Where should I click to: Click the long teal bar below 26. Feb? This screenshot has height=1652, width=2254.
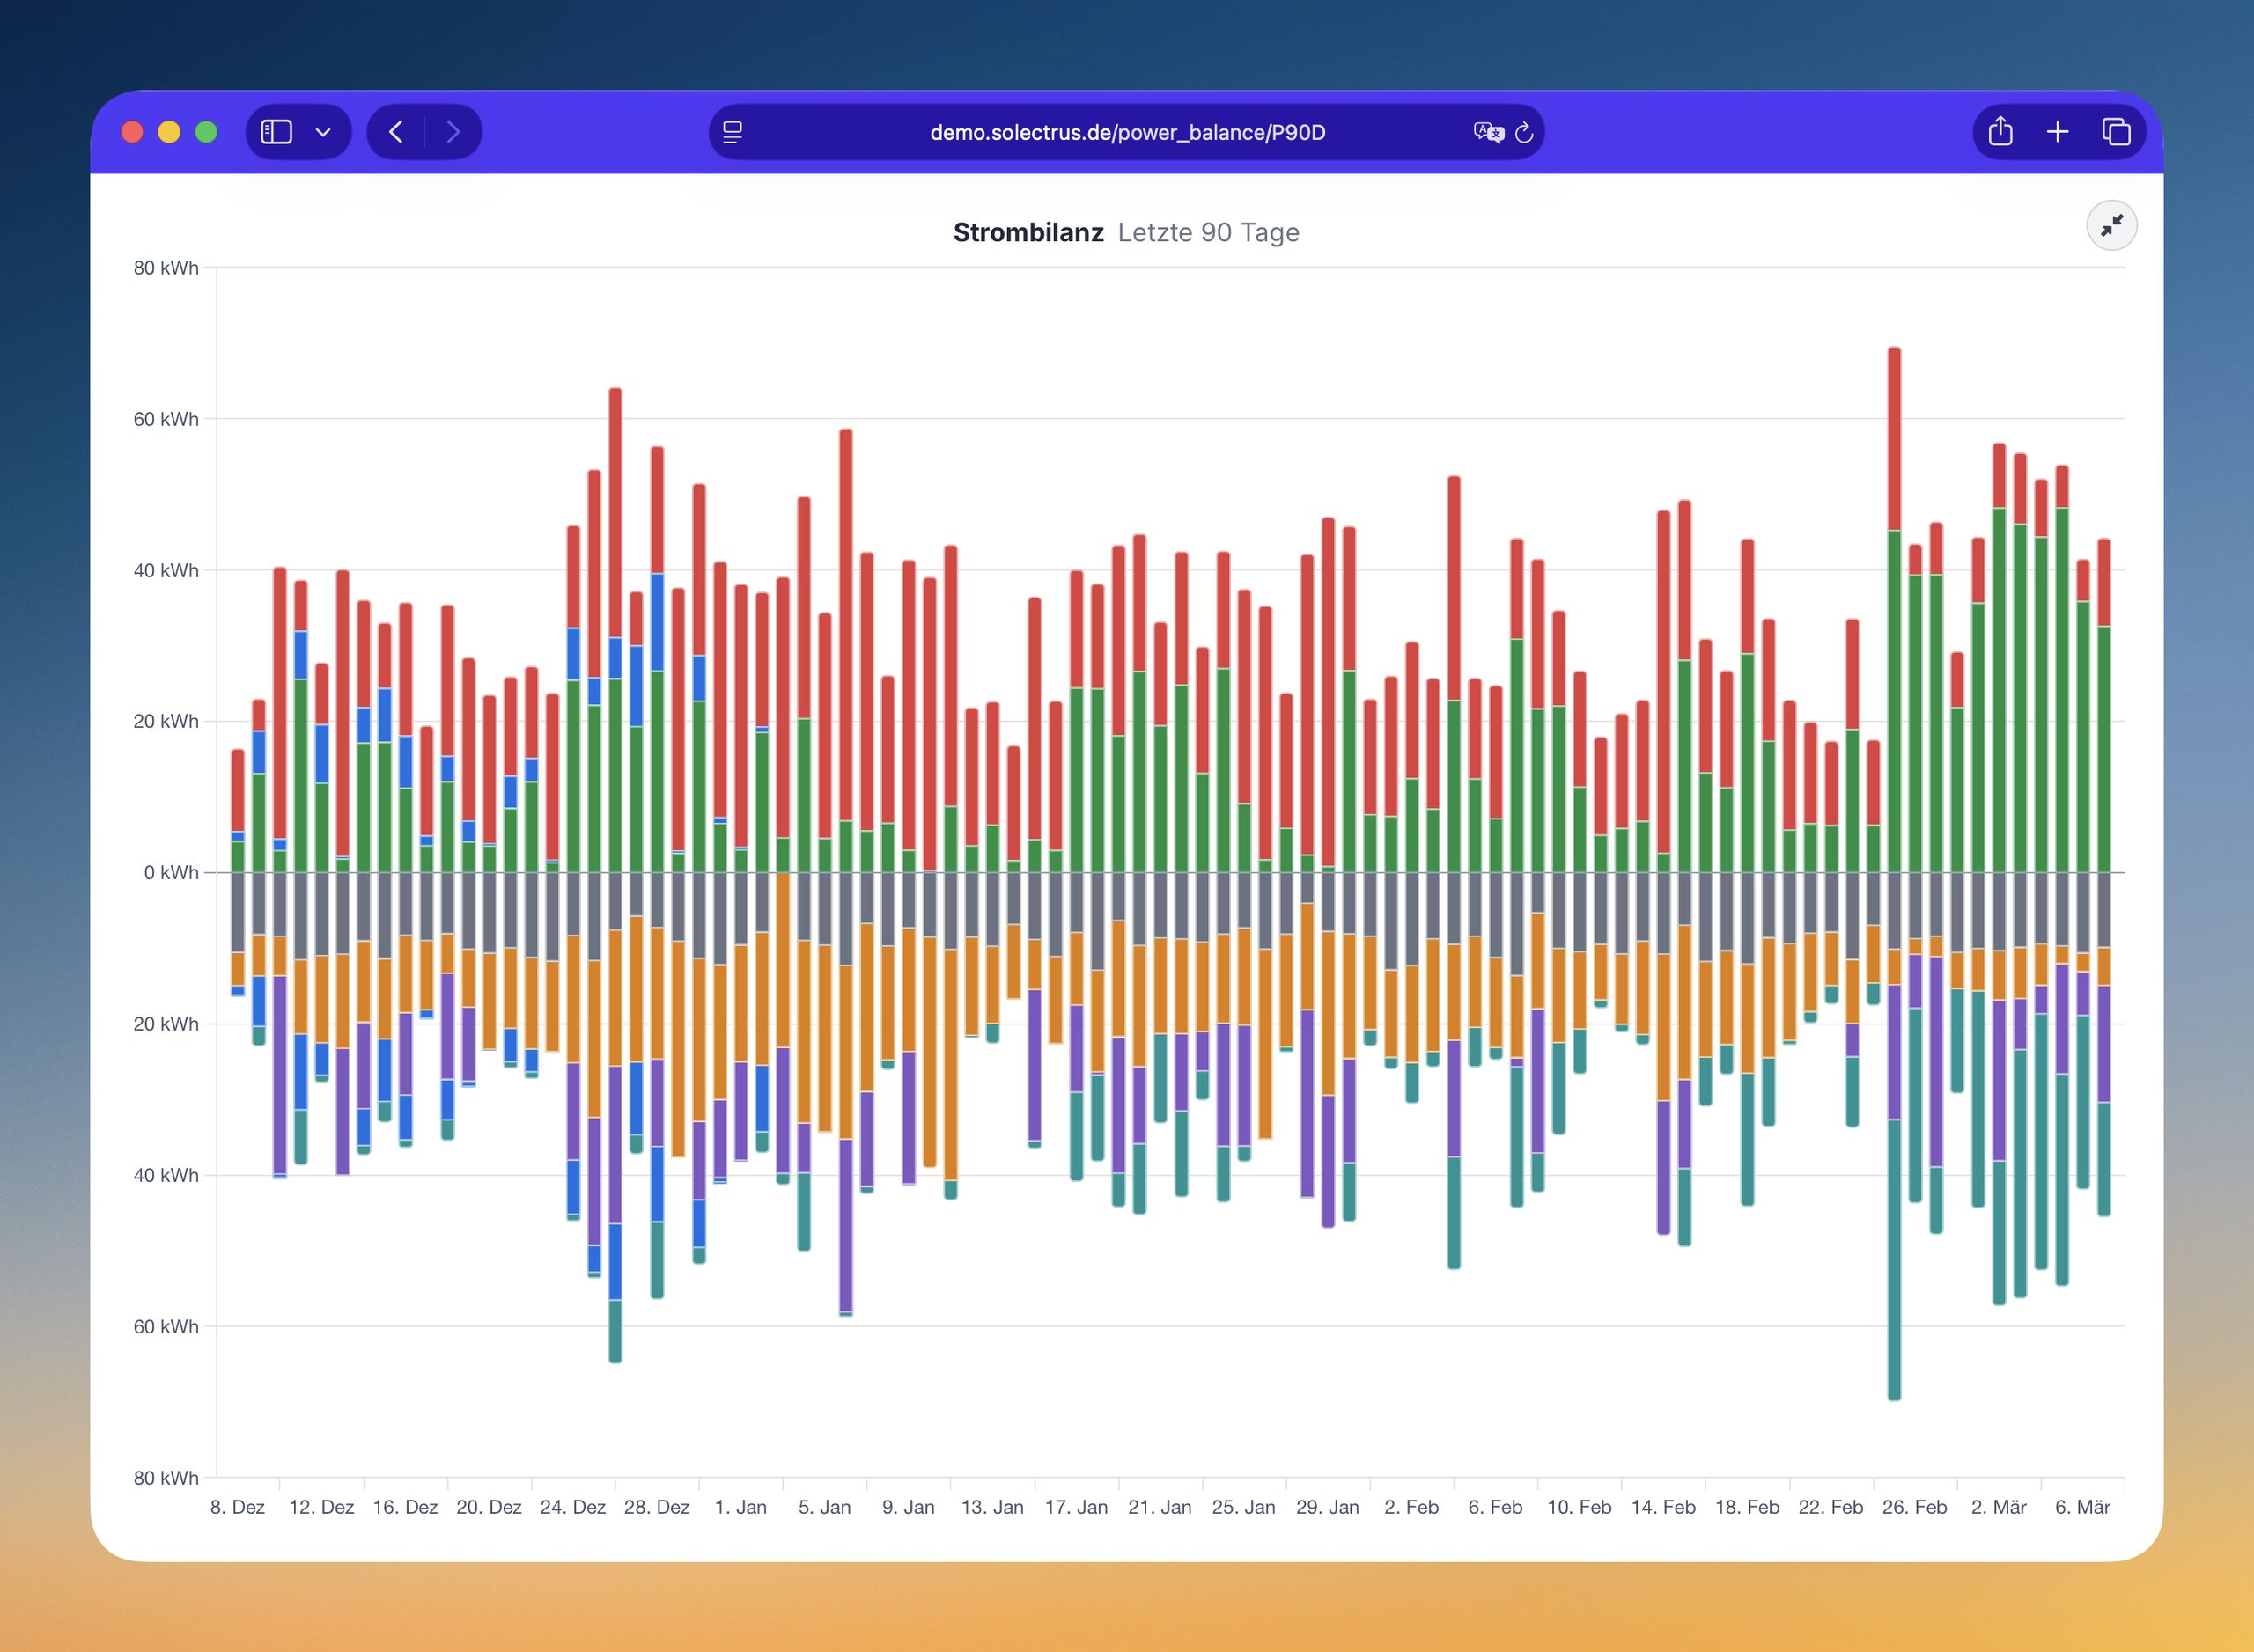point(1894,1260)
